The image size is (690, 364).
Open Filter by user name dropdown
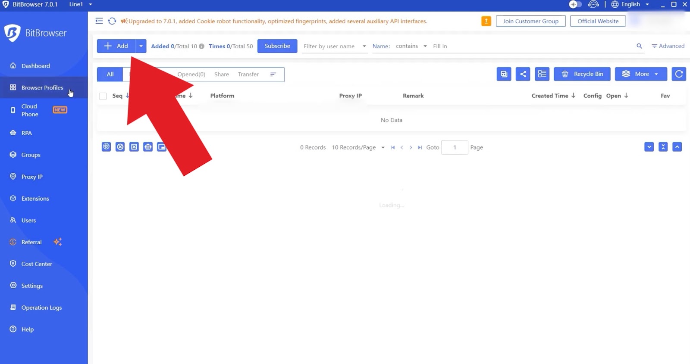[335, 46]
